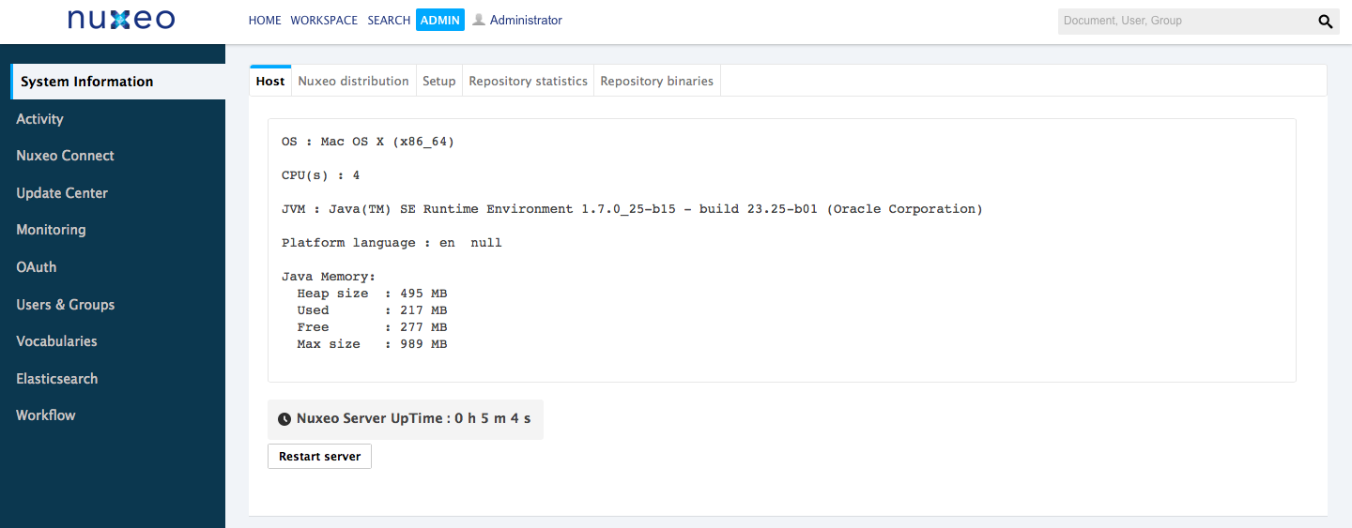Click the search magnifier icon
The height and width of the screenshot is (528, 1352).
(1326, 22)
